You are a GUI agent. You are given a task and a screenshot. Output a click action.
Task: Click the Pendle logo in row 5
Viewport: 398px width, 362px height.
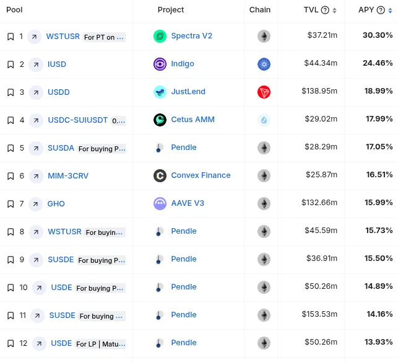[159, 148]
